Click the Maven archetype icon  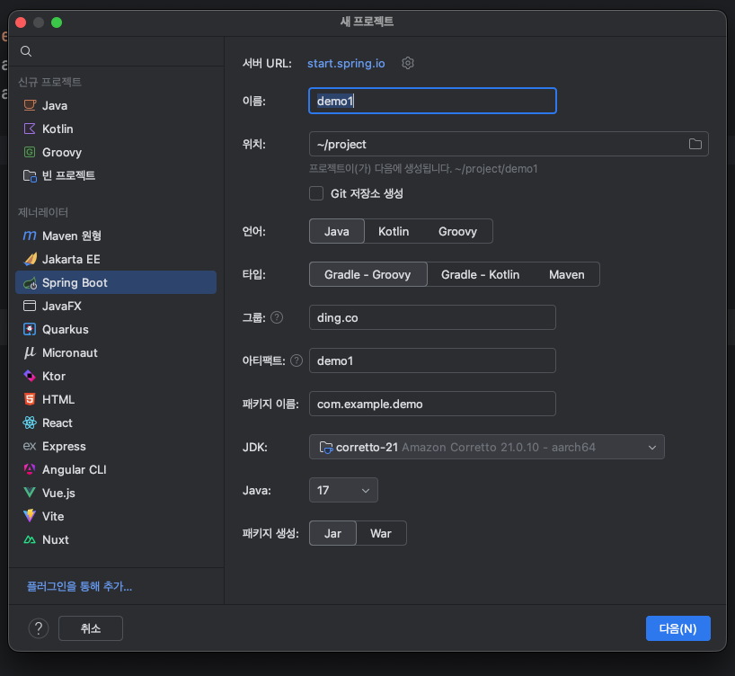pos(30,236)
